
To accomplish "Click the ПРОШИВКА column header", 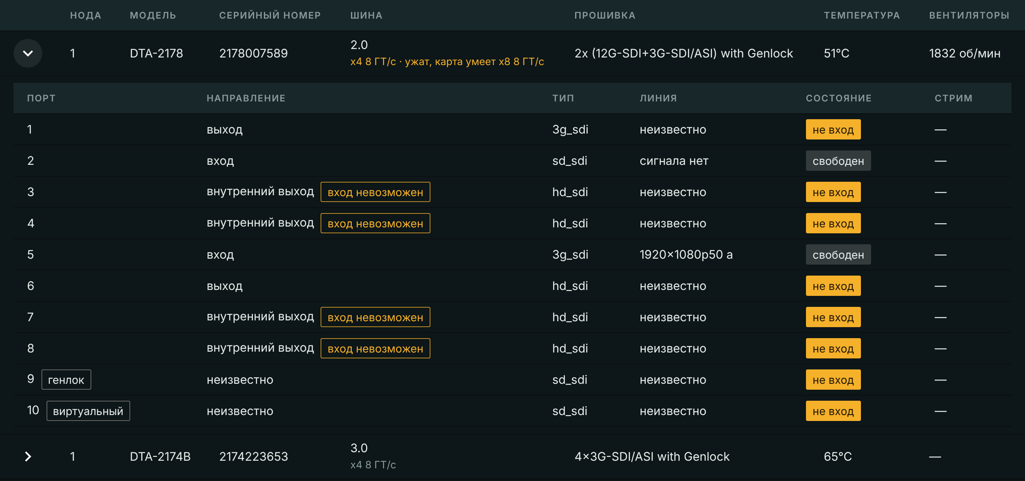I will point(605,15).
